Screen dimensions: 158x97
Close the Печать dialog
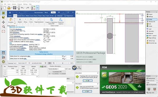(x=37, y=76)
